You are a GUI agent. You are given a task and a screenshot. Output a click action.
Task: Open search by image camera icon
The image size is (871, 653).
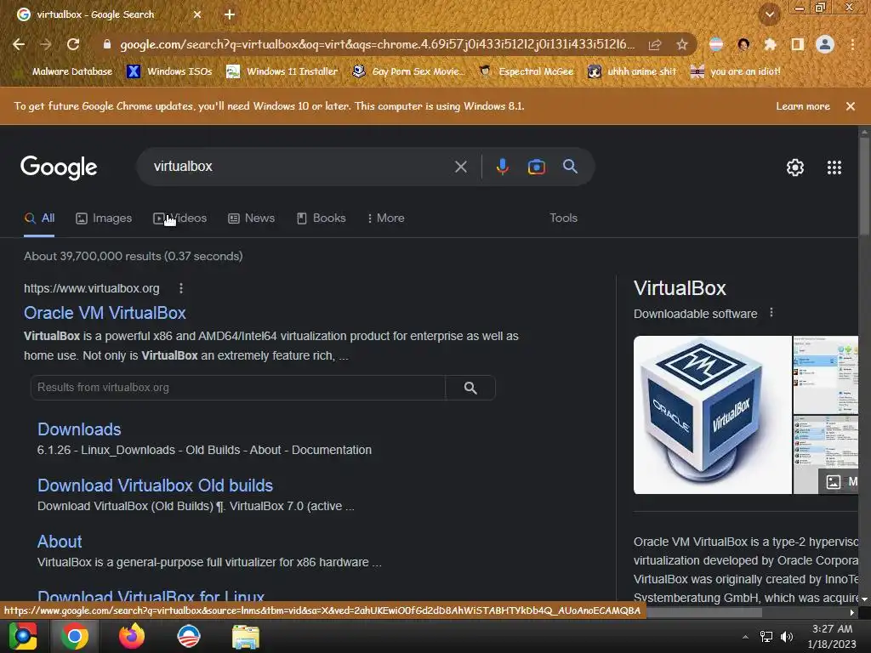click(x=536, y=167)
